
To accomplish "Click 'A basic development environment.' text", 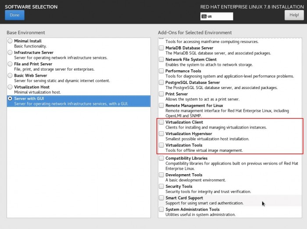I will 196,180.
